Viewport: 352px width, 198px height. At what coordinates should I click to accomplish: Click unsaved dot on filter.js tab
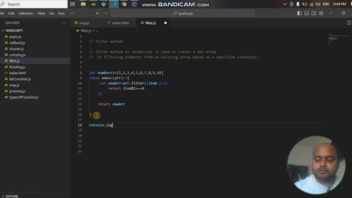166,23
